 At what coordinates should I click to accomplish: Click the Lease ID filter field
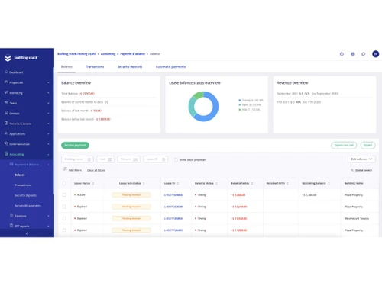click(x=155, y=159)
